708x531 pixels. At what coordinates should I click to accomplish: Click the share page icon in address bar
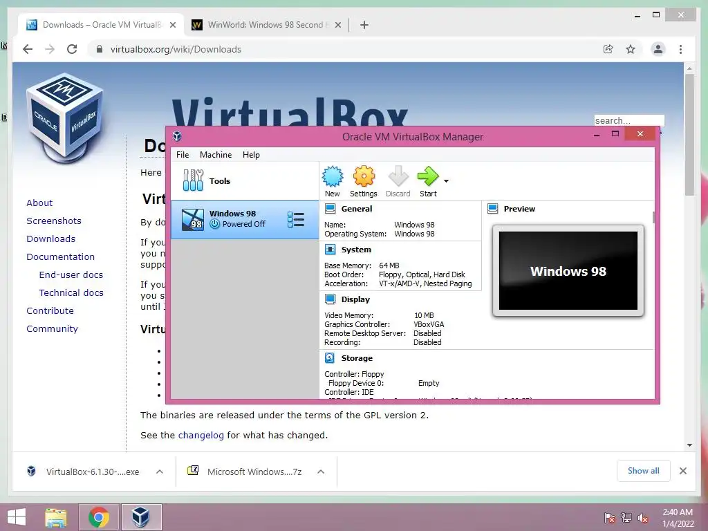pos(608,49)
